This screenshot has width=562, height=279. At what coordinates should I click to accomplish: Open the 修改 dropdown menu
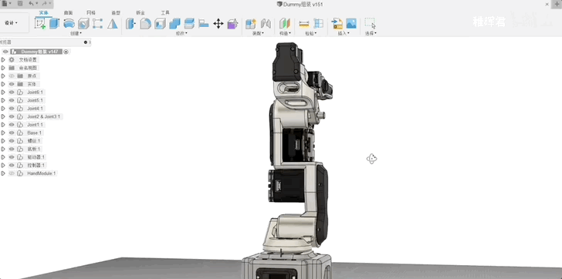(181, 33)
